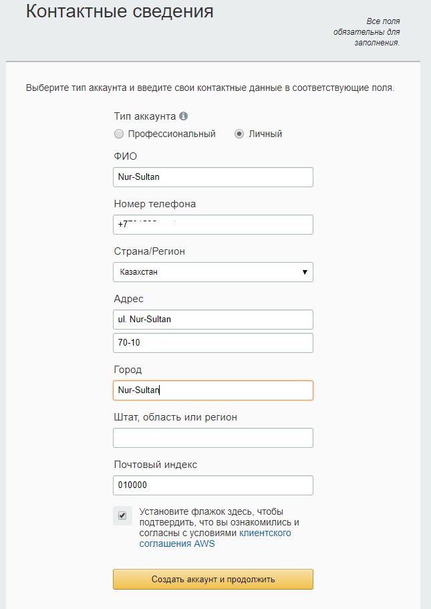431x609 pixels.
Task: Click the ФИО input containing Nur-Sultan
Action: click(212, 177)
